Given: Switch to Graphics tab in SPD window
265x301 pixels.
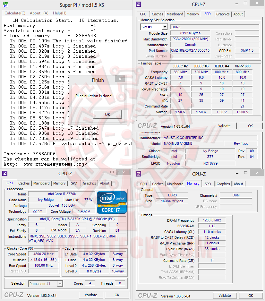Looking at the screenshot, I should [x=223, y=14].
